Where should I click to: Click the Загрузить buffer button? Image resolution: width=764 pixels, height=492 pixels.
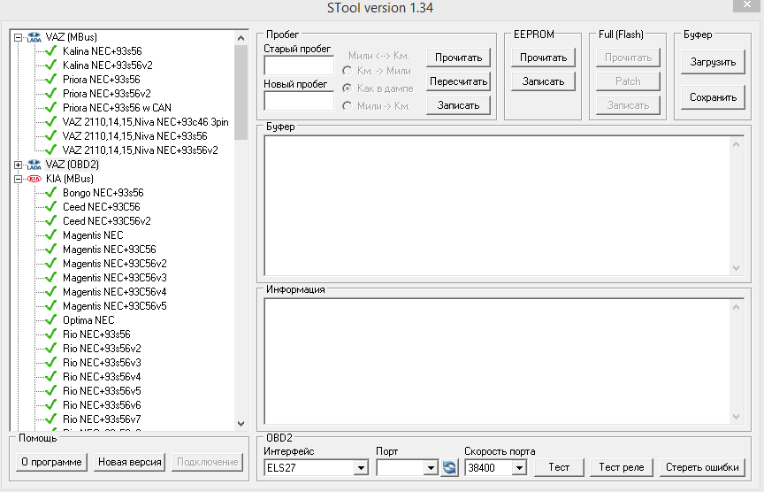coord(713,62)
